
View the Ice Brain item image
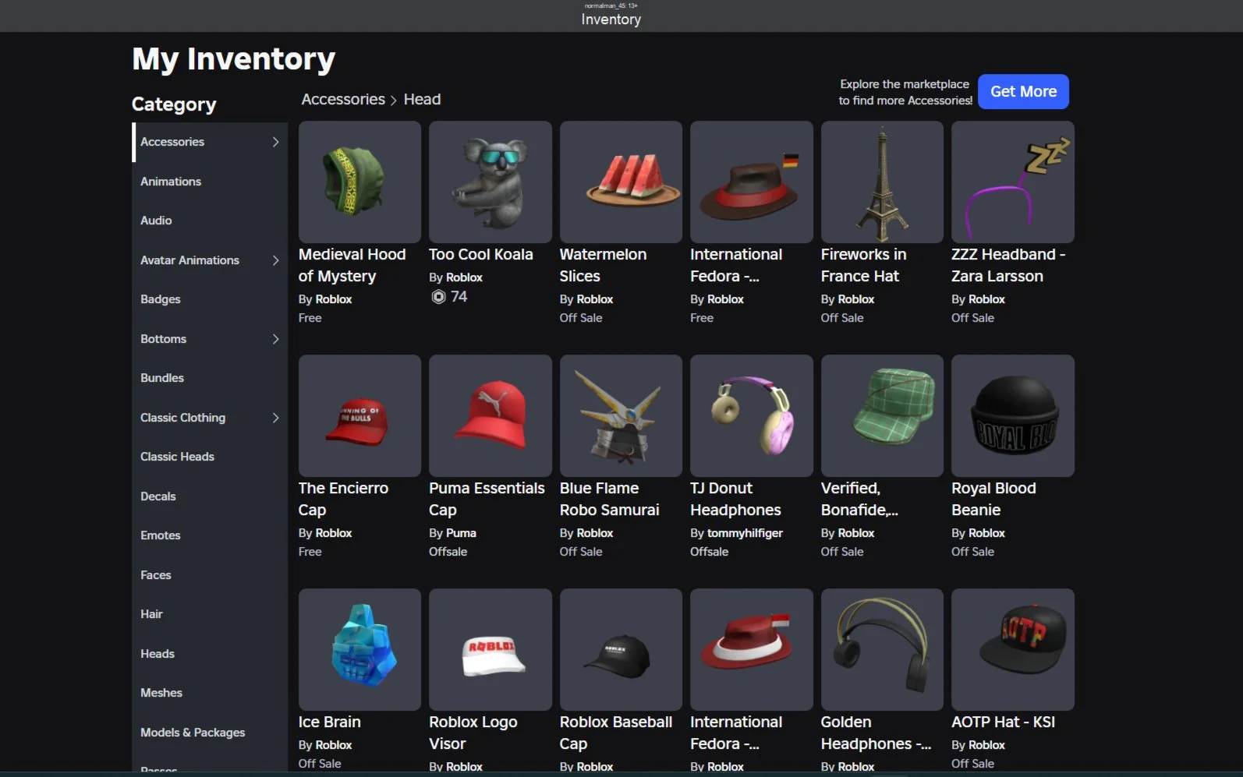pyautogui.click(x=359, y=649)
